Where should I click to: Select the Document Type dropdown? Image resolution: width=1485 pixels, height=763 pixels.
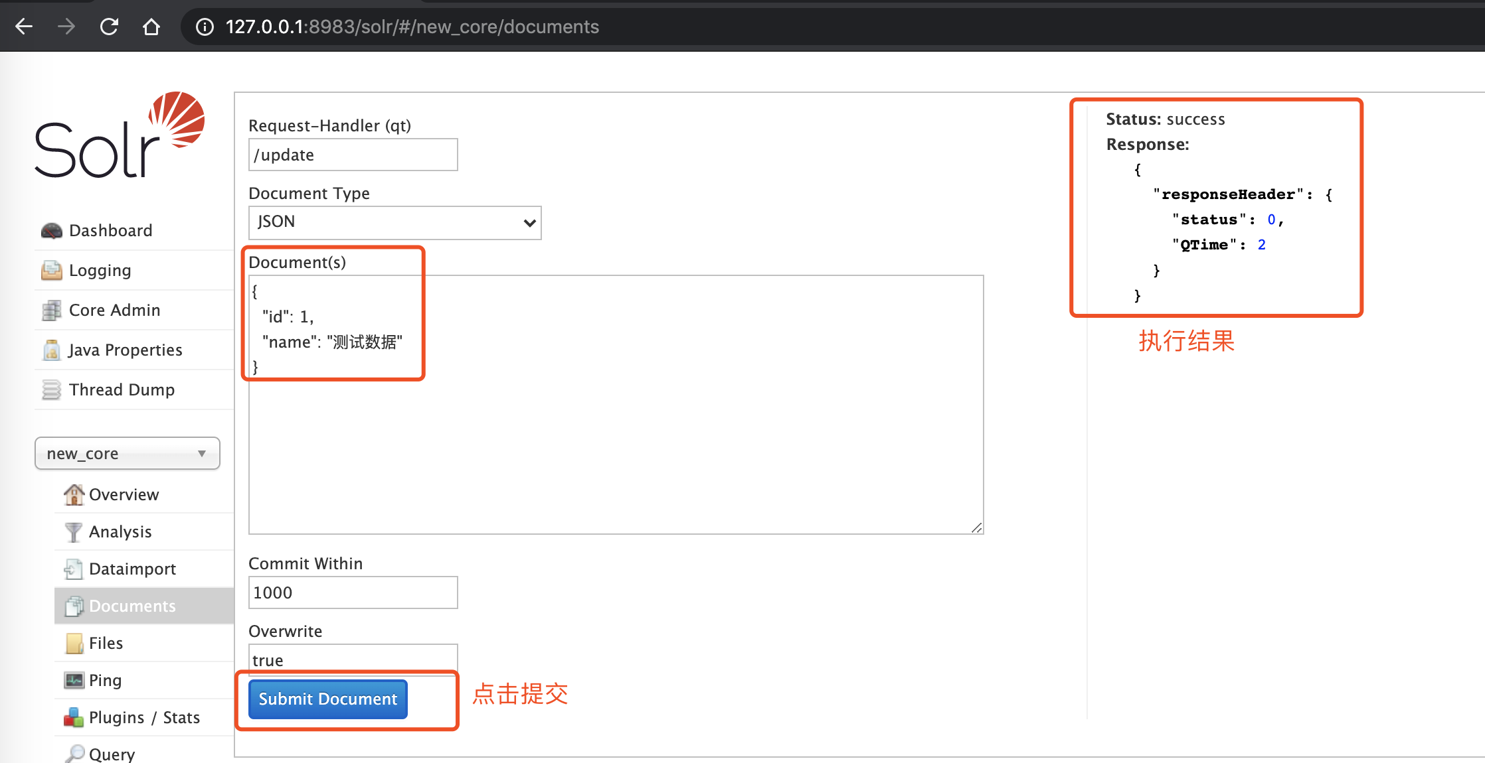pos(393,223)
